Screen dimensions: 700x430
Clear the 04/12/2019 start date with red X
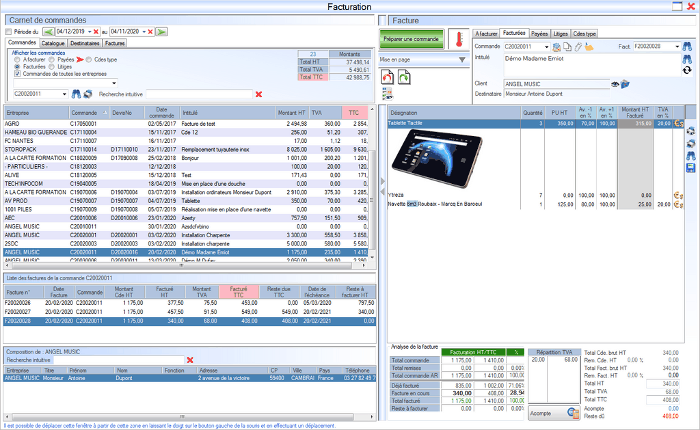[x=96, y=31]
